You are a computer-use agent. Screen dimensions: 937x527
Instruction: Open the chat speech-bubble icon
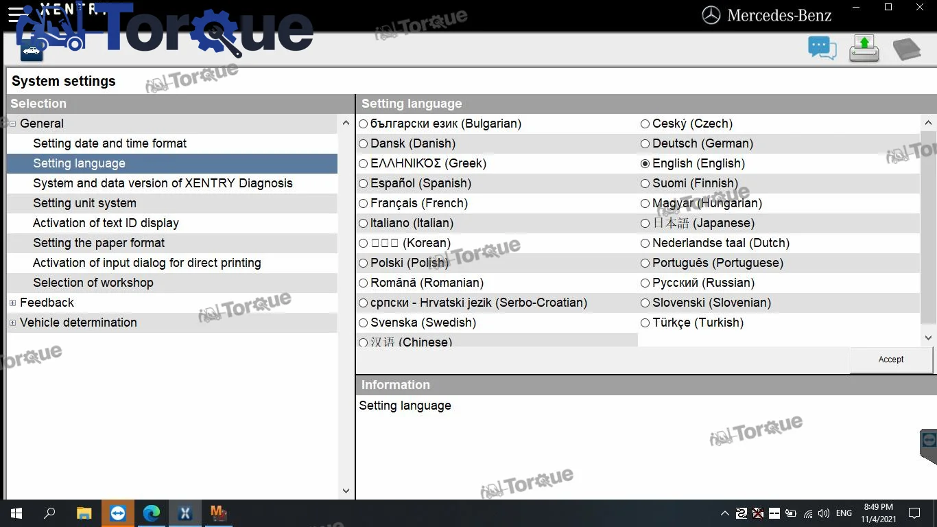pyautogui.click(x=822, y=49)
